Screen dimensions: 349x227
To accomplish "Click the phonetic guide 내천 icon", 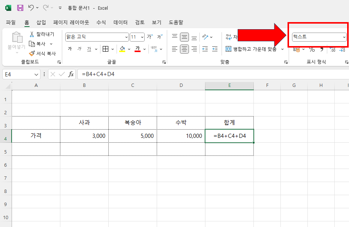I will point(154,49).
